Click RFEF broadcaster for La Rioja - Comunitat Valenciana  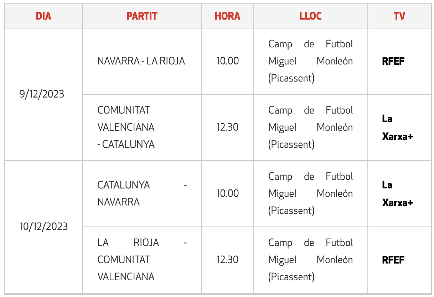click(393, 260)
